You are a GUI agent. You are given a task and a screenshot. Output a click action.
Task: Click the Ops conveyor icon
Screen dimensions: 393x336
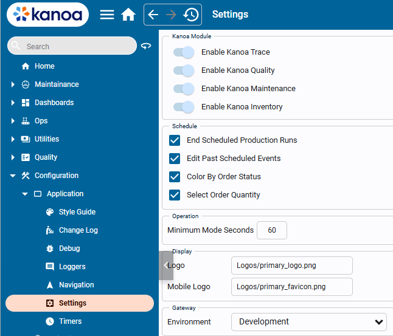(x=26, y=121)
